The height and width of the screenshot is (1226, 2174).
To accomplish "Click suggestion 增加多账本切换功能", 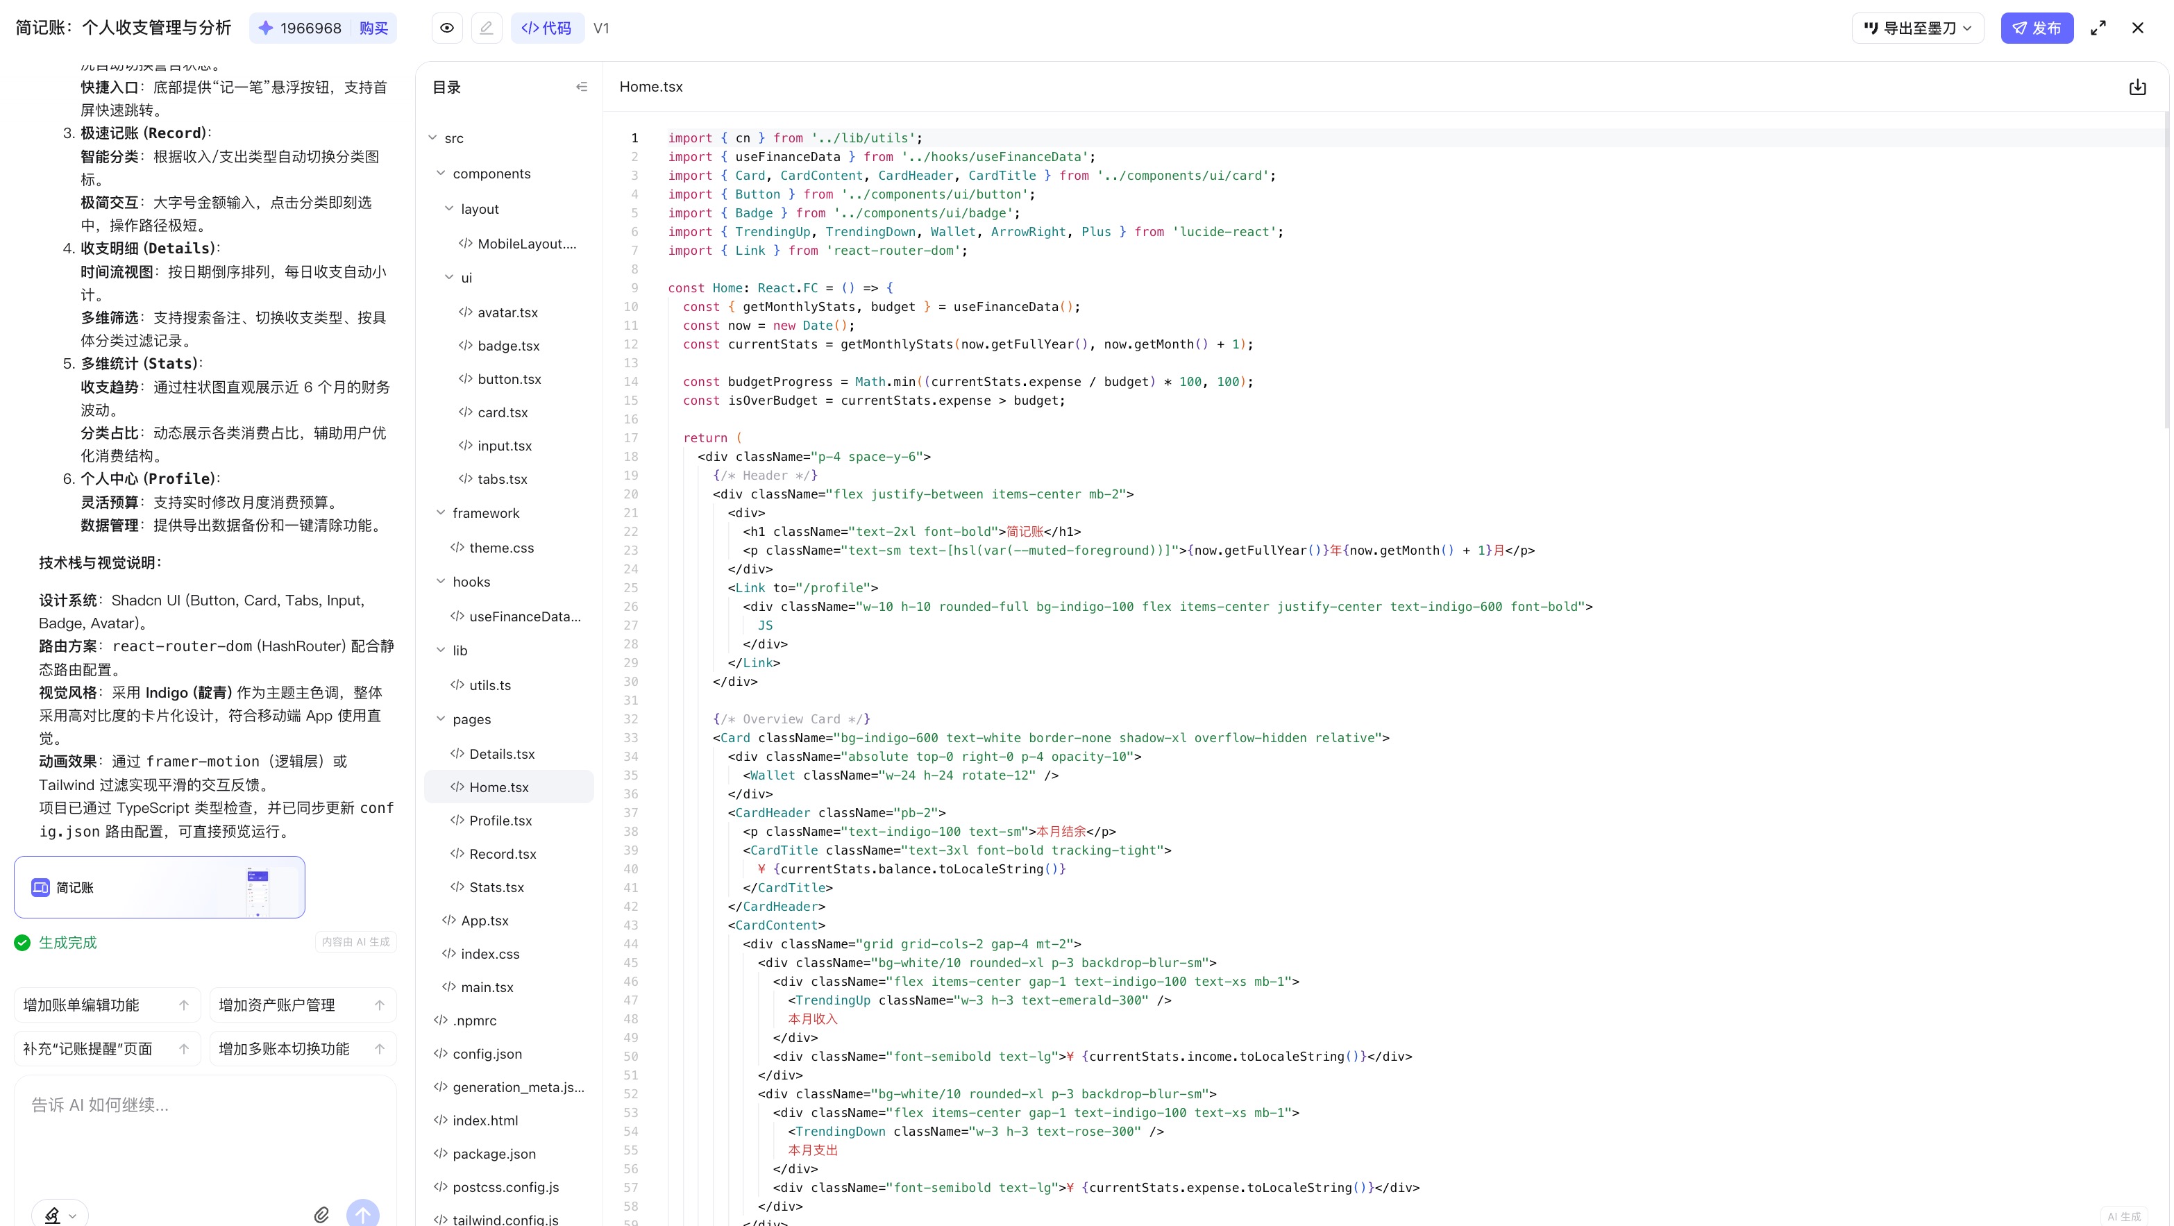I will point(302,1049).
